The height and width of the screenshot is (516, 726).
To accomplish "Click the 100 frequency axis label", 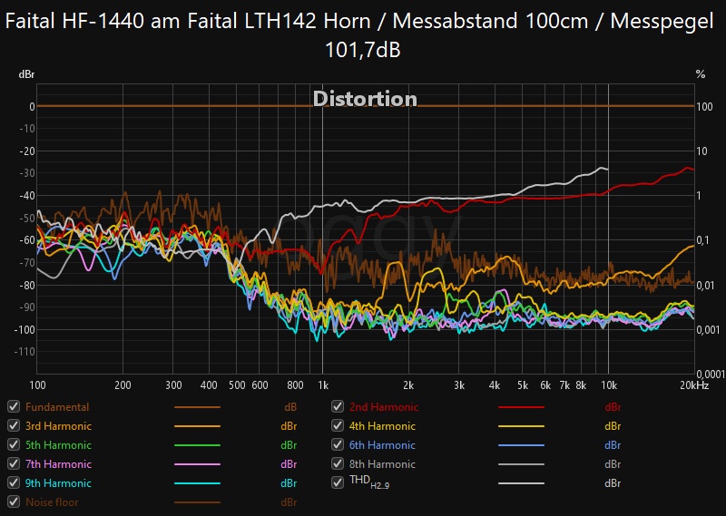I will pyautogui.click(x=37, y=385).
